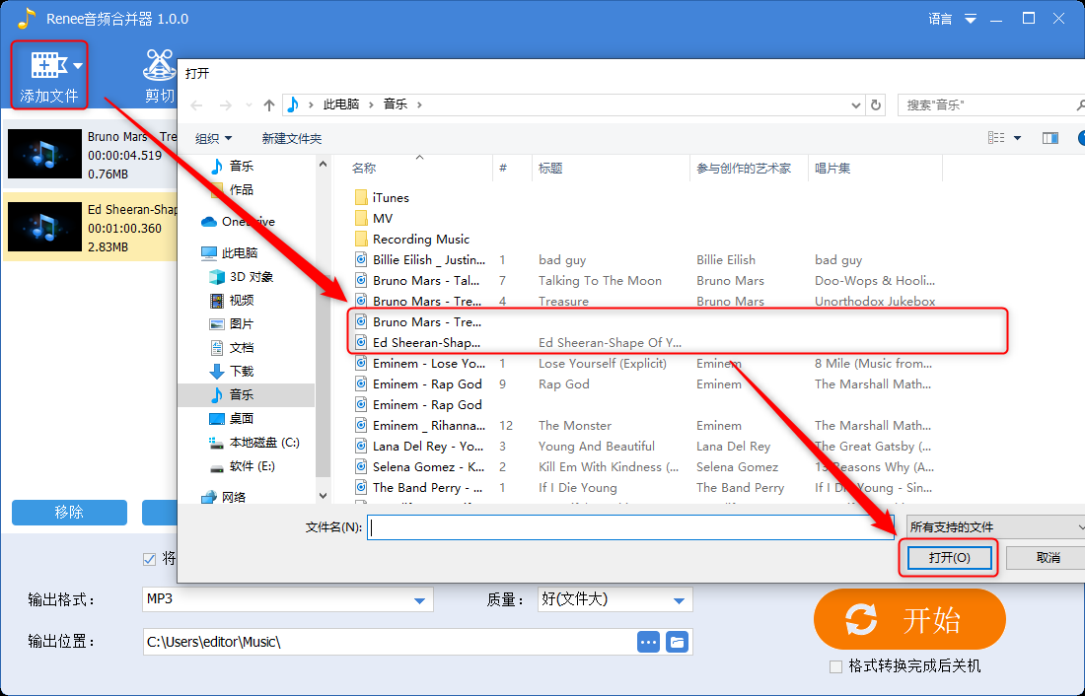Click navigation pane scroll-up arrow
The image size is (1085, 696).
pos(323,164)
